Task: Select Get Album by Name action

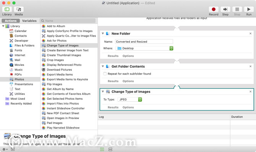Action: pyautogui.click(x=60, y=89)
